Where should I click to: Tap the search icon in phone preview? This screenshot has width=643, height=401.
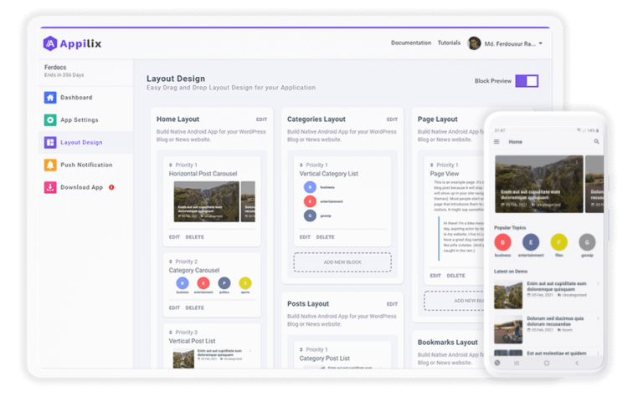coord(596,142)
